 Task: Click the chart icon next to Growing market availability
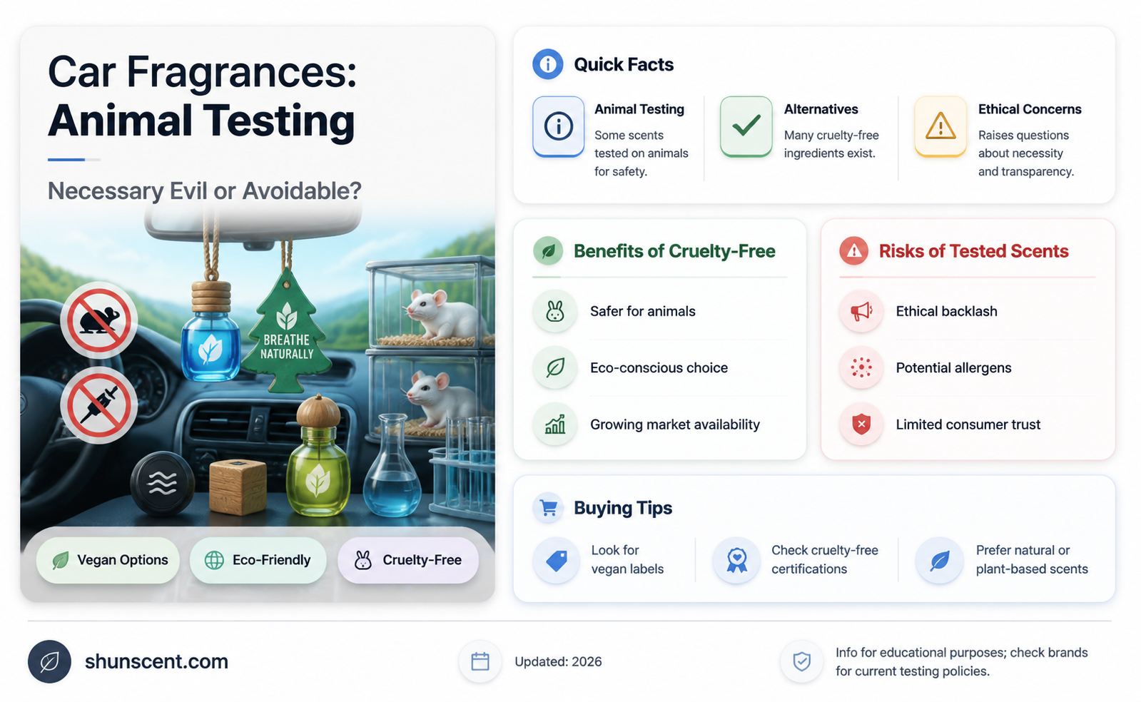555,424
